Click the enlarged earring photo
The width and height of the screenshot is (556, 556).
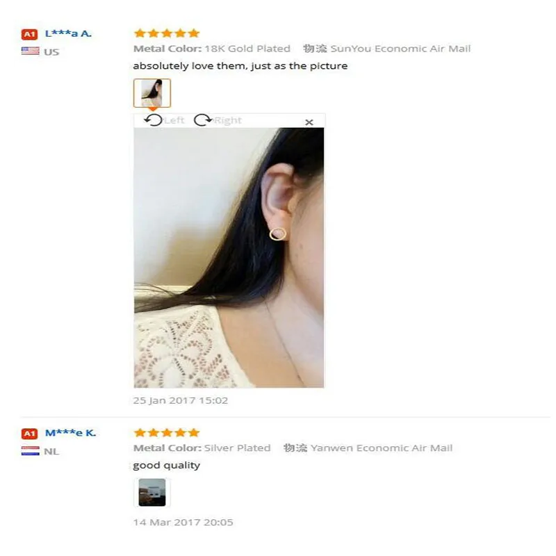(x=229, y=257)
